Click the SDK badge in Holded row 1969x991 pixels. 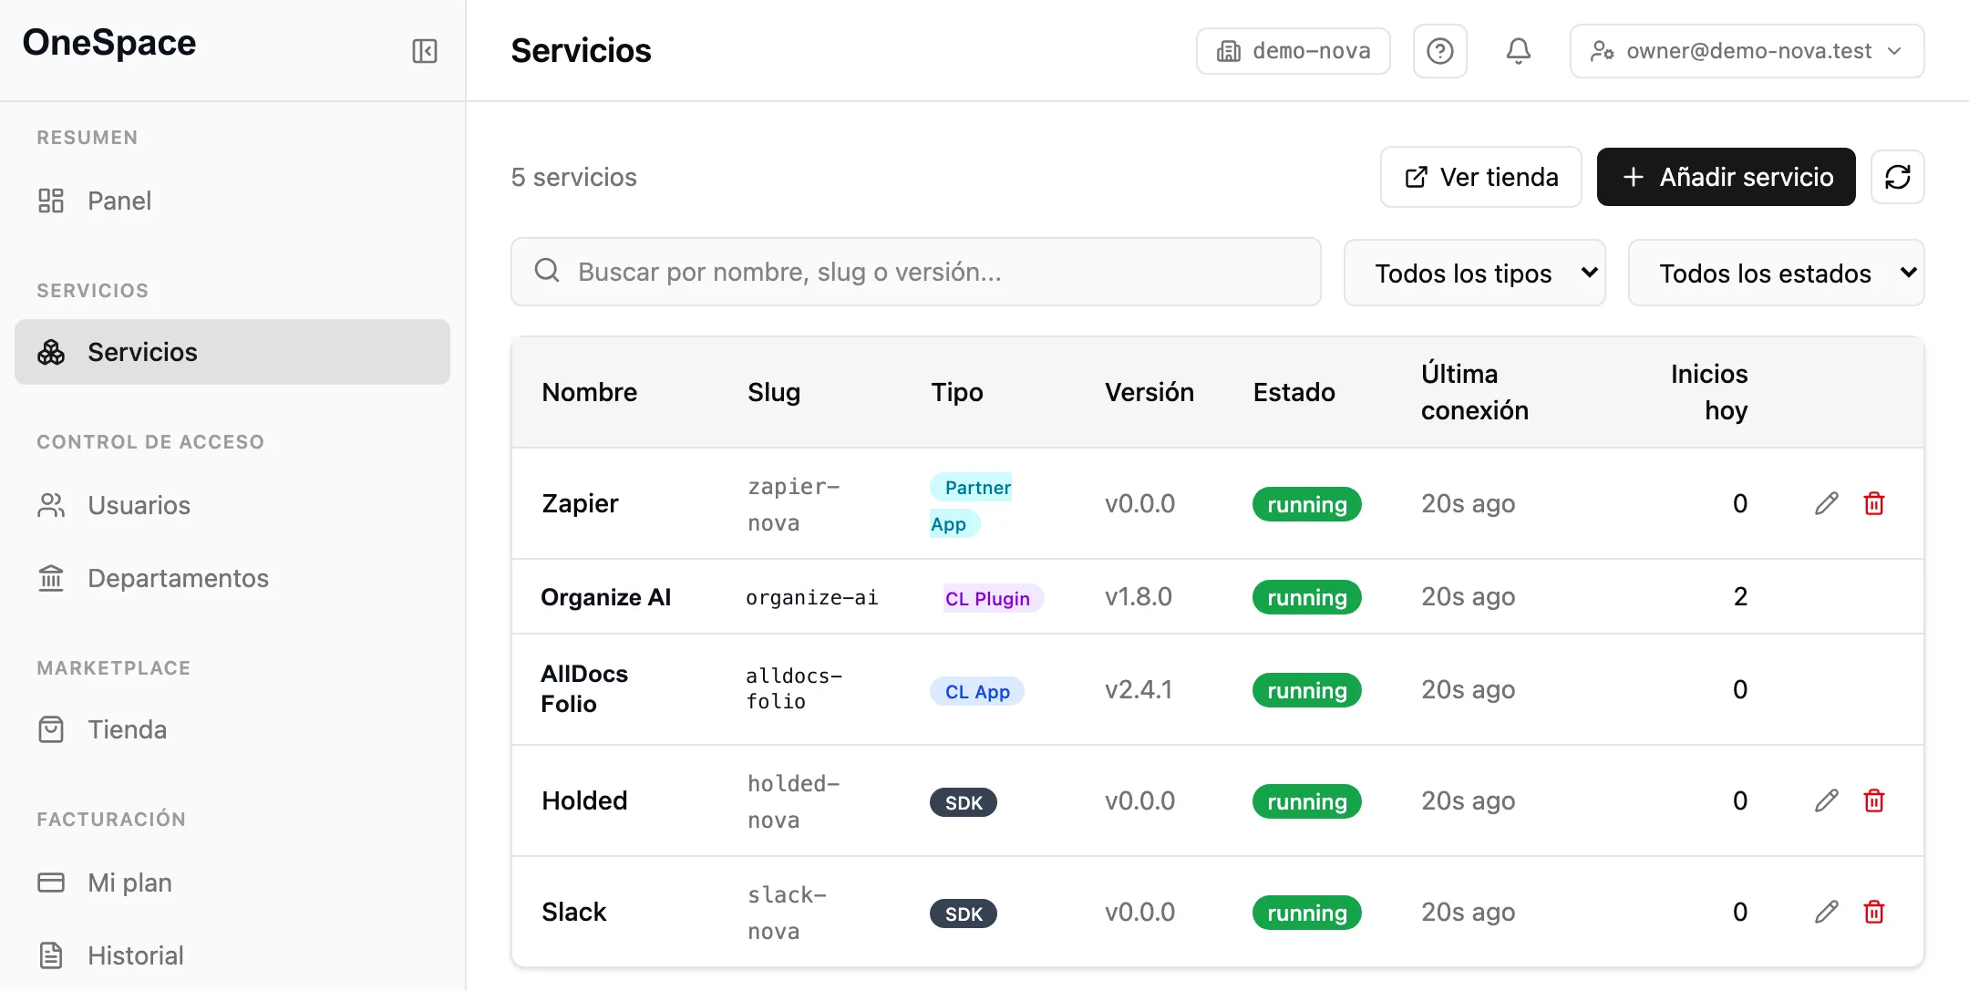[x=964, y=802]
